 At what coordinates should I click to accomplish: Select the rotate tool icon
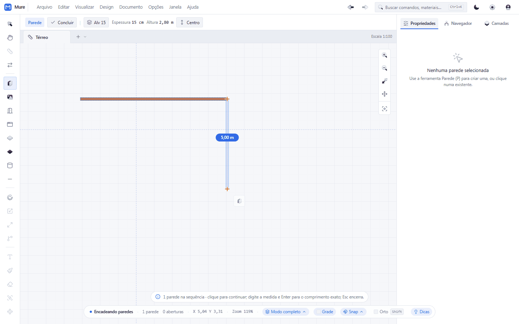[x=10, y=197]
